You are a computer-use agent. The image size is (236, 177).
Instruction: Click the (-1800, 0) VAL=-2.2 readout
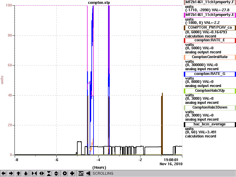202,23
